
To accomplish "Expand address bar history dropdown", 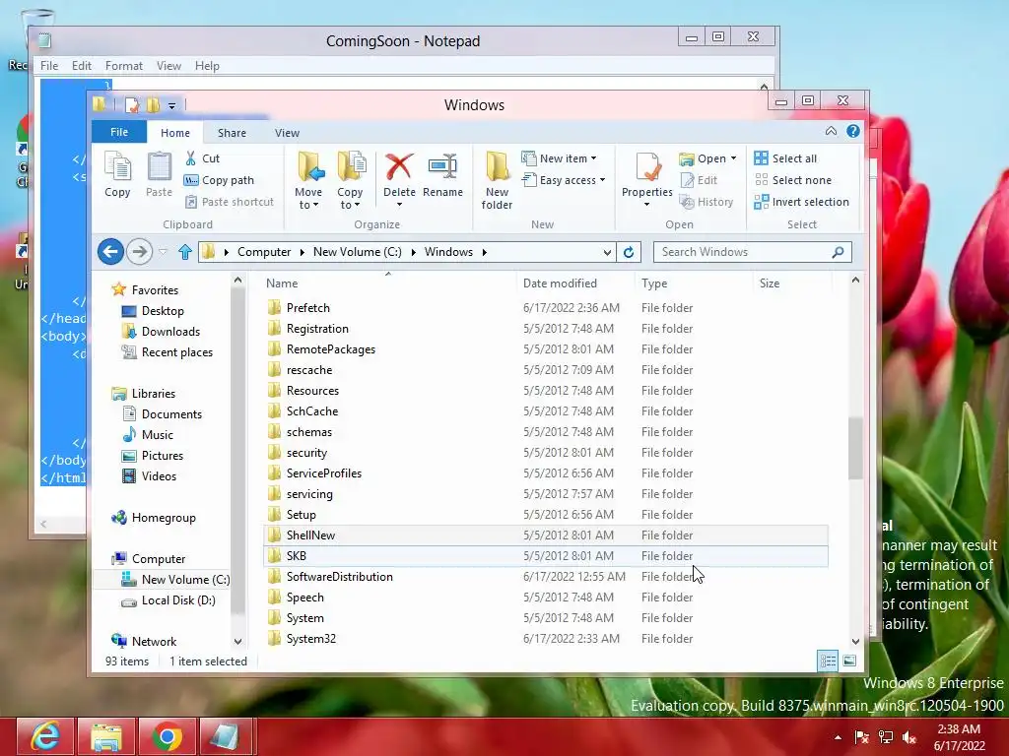I will (x=607, y=253).
